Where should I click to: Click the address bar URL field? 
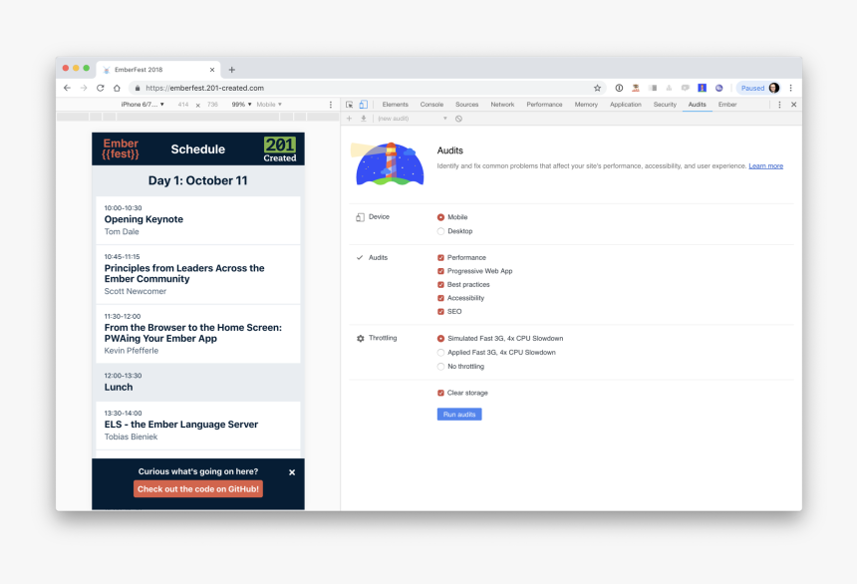[361, 88]
